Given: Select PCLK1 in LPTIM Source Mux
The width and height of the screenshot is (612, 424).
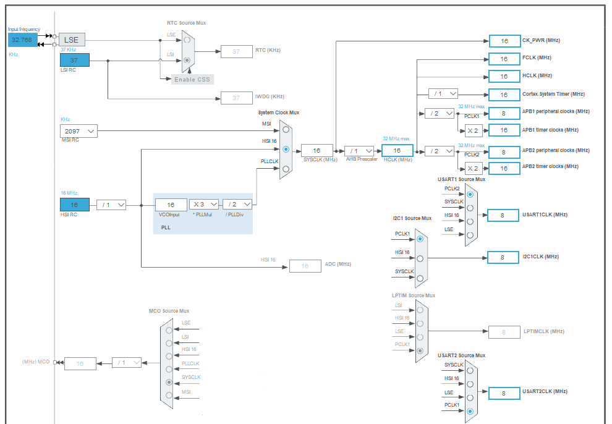Looking at the screenshot, I should coord(420,350).
